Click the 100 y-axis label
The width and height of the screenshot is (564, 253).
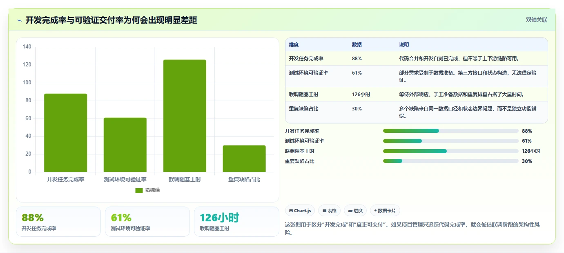point(27,83)
